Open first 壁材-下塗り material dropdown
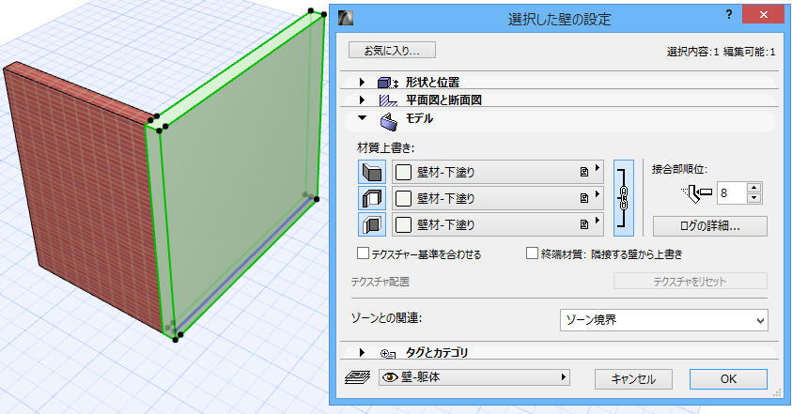This screenshot has height=414, width=792. click(x=498, y=172)
